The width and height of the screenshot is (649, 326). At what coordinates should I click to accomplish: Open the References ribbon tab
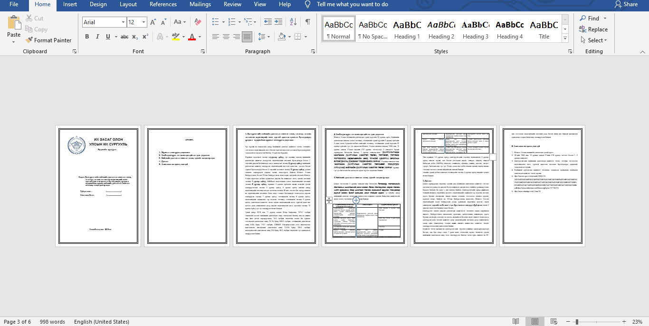163,4
